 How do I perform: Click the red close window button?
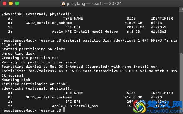click(4, 3)
